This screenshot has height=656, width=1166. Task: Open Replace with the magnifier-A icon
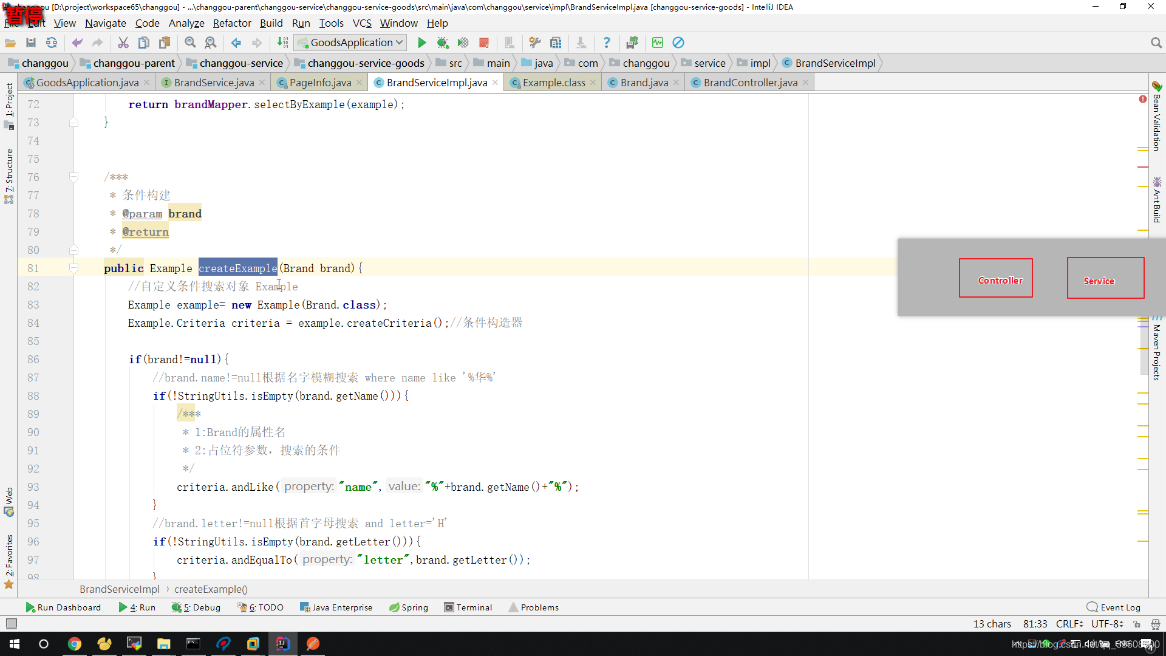[x=211, y=43]
